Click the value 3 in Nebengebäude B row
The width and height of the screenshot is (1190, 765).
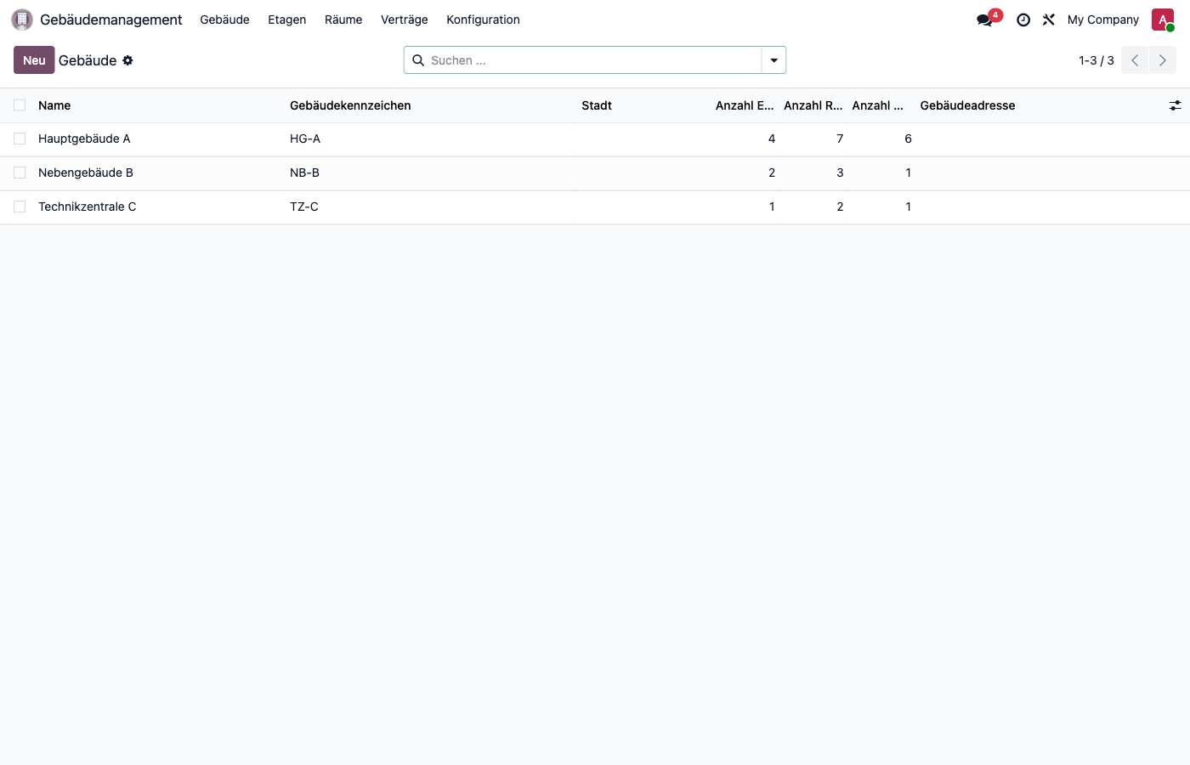[840, 173]
